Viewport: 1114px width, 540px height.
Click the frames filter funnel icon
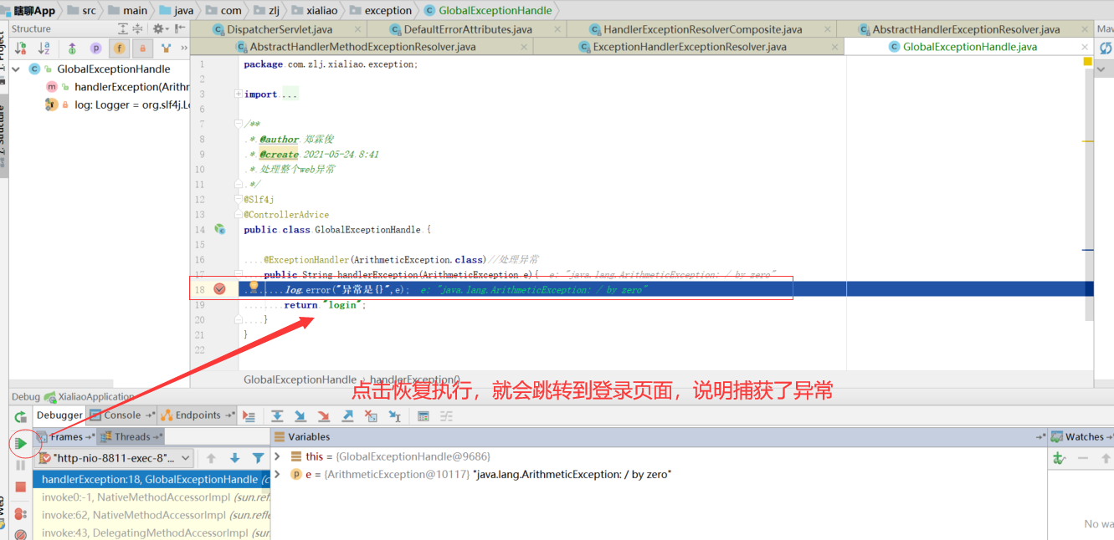point(259,458)
